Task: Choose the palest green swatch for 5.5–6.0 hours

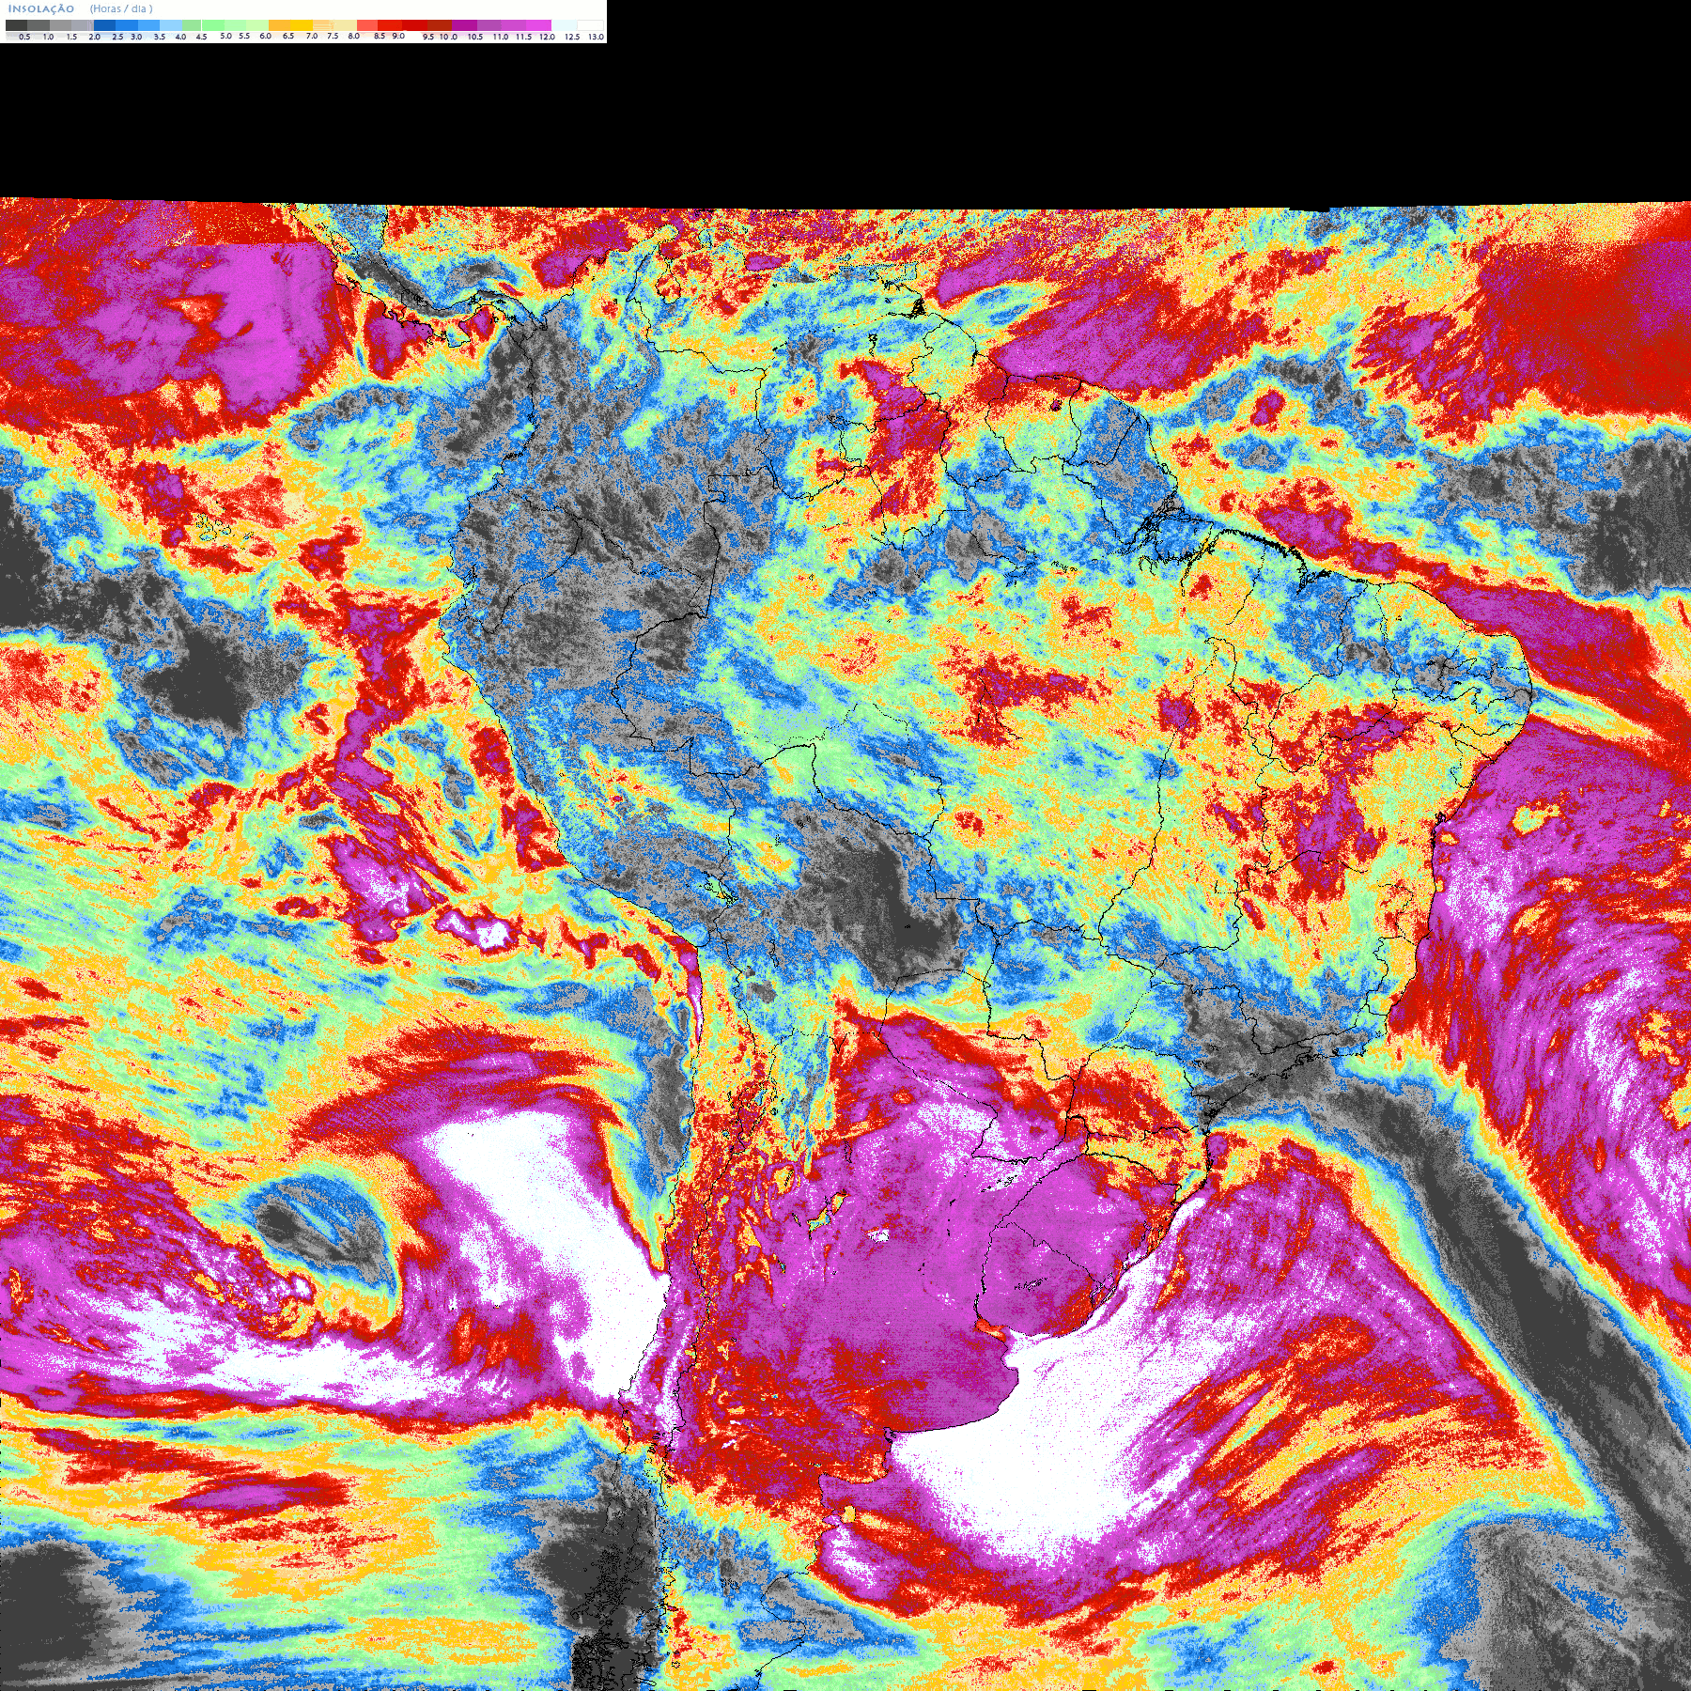Action: click(257, 25)
